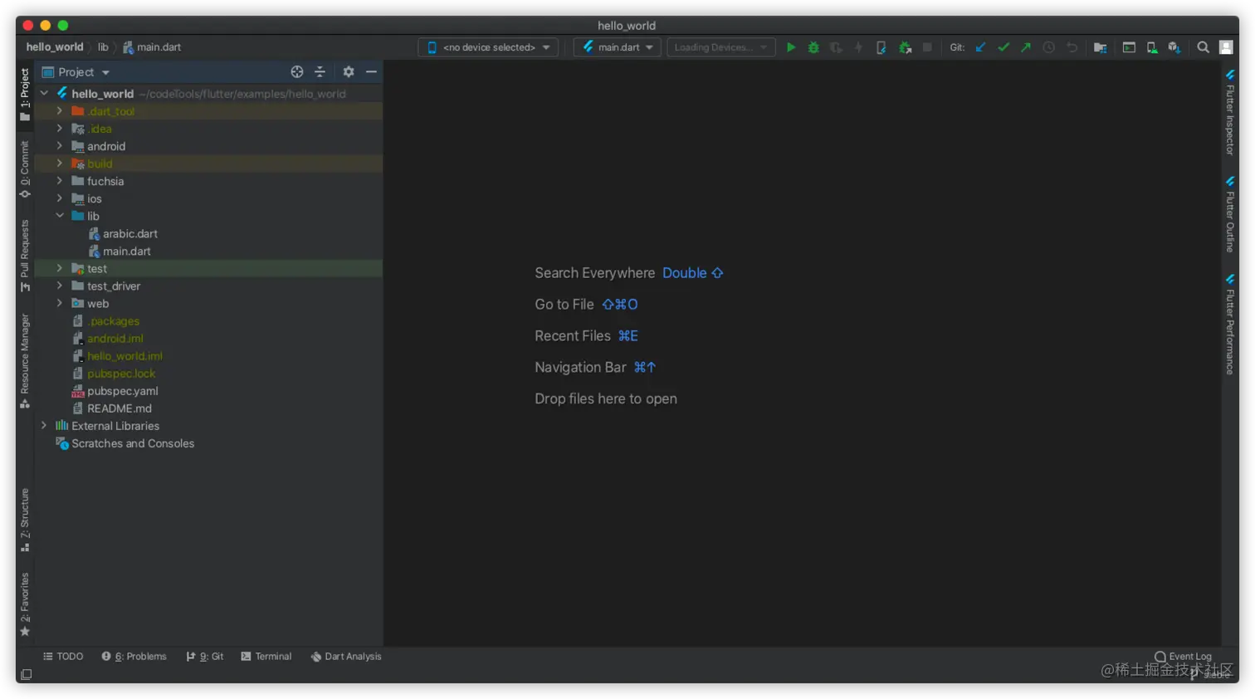Expand the web folder

60,303
